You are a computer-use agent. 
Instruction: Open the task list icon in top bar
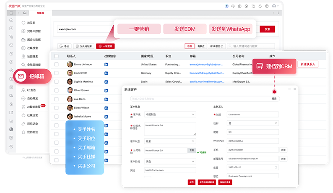coord(253,6)
